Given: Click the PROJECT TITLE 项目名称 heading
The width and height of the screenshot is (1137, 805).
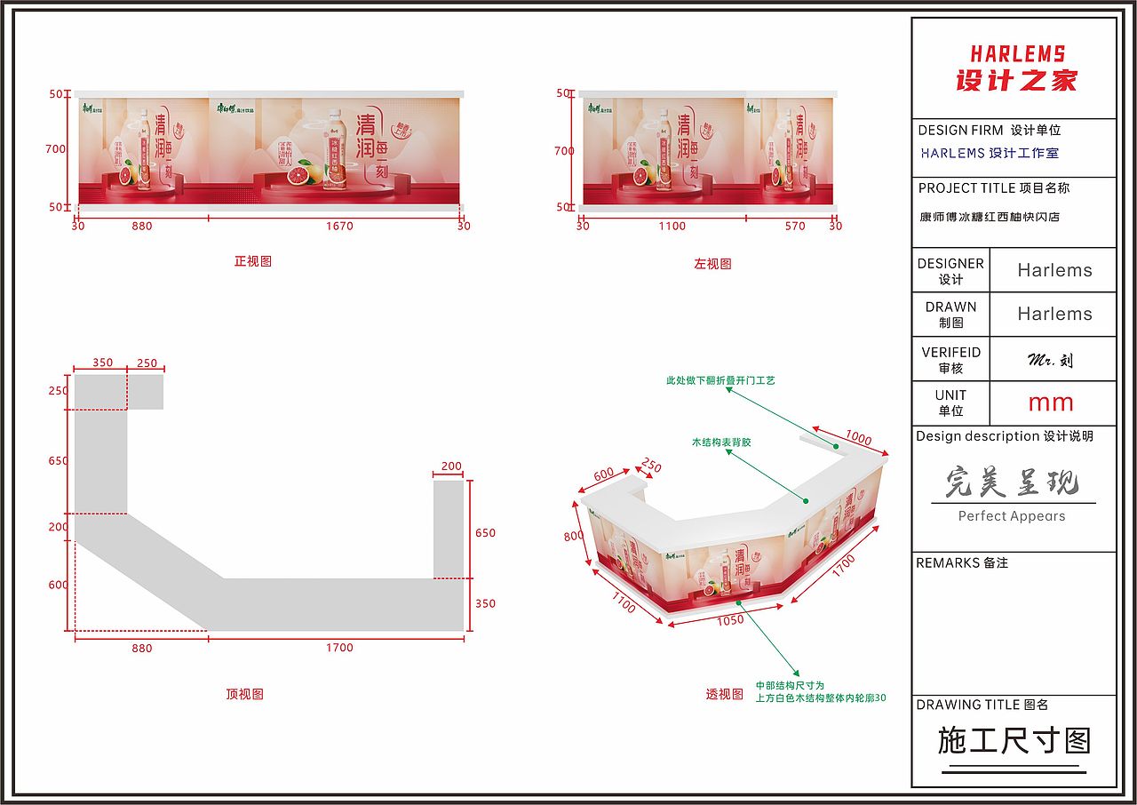Looking at the screenshot, I should click(993, 188).
